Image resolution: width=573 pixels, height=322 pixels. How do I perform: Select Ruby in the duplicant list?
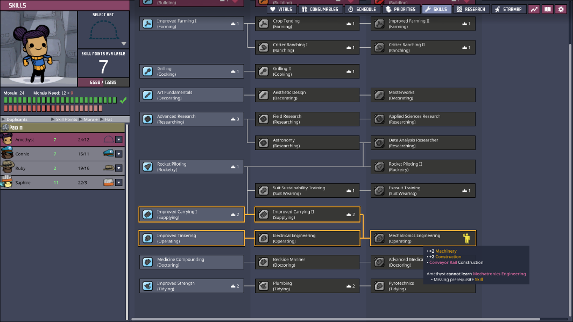pyautogui.click(x=62, y=168)
